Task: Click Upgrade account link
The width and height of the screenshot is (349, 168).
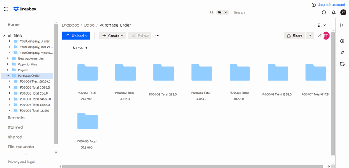Action: (331, 5)
